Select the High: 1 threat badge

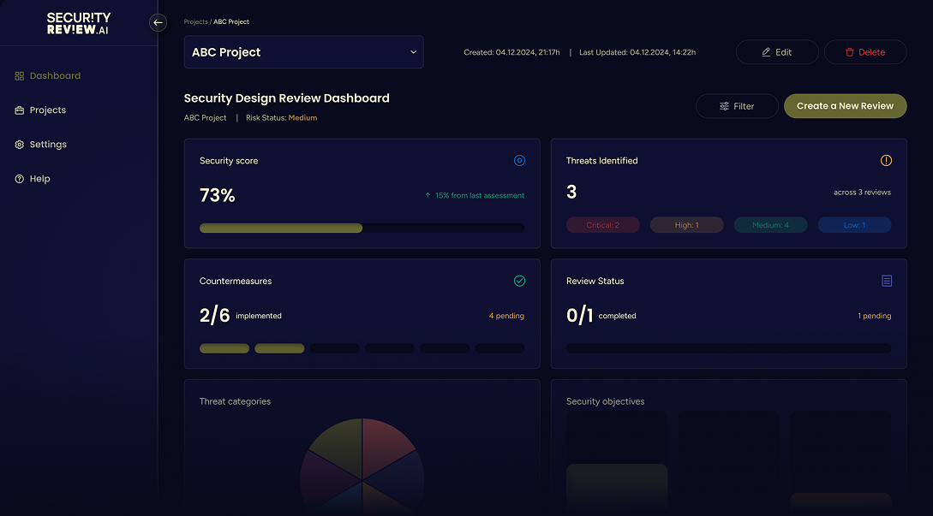click(686, 225)
